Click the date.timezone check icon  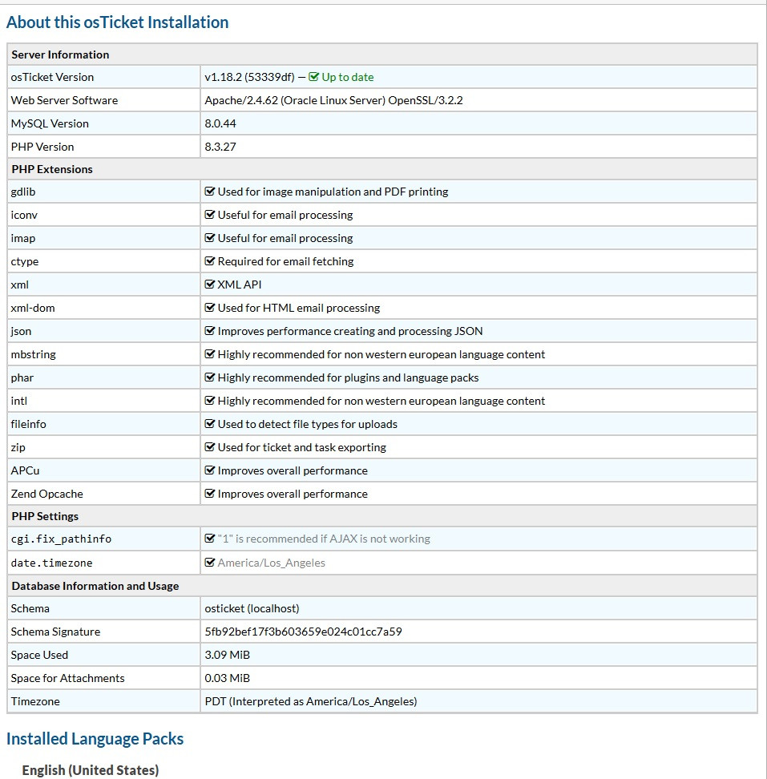(x=210, y=563)
